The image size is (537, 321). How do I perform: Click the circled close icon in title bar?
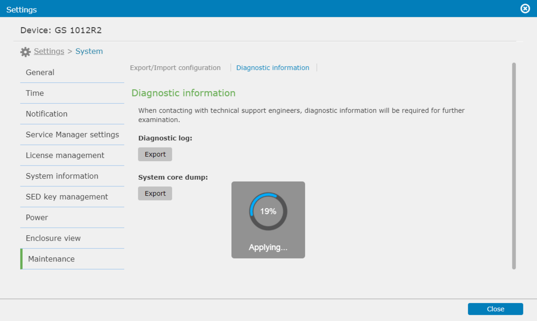(x=525, y=8)
